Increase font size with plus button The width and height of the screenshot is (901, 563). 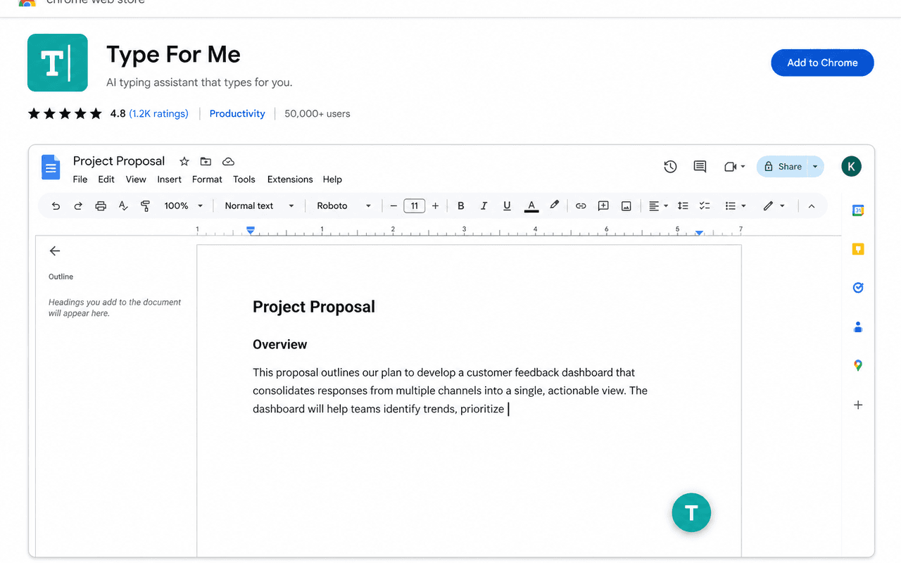[435, 206]
